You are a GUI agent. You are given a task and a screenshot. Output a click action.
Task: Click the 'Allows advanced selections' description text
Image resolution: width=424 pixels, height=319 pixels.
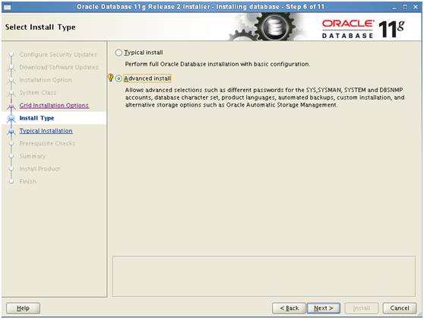pyautogui.click(x=264, y=97)
